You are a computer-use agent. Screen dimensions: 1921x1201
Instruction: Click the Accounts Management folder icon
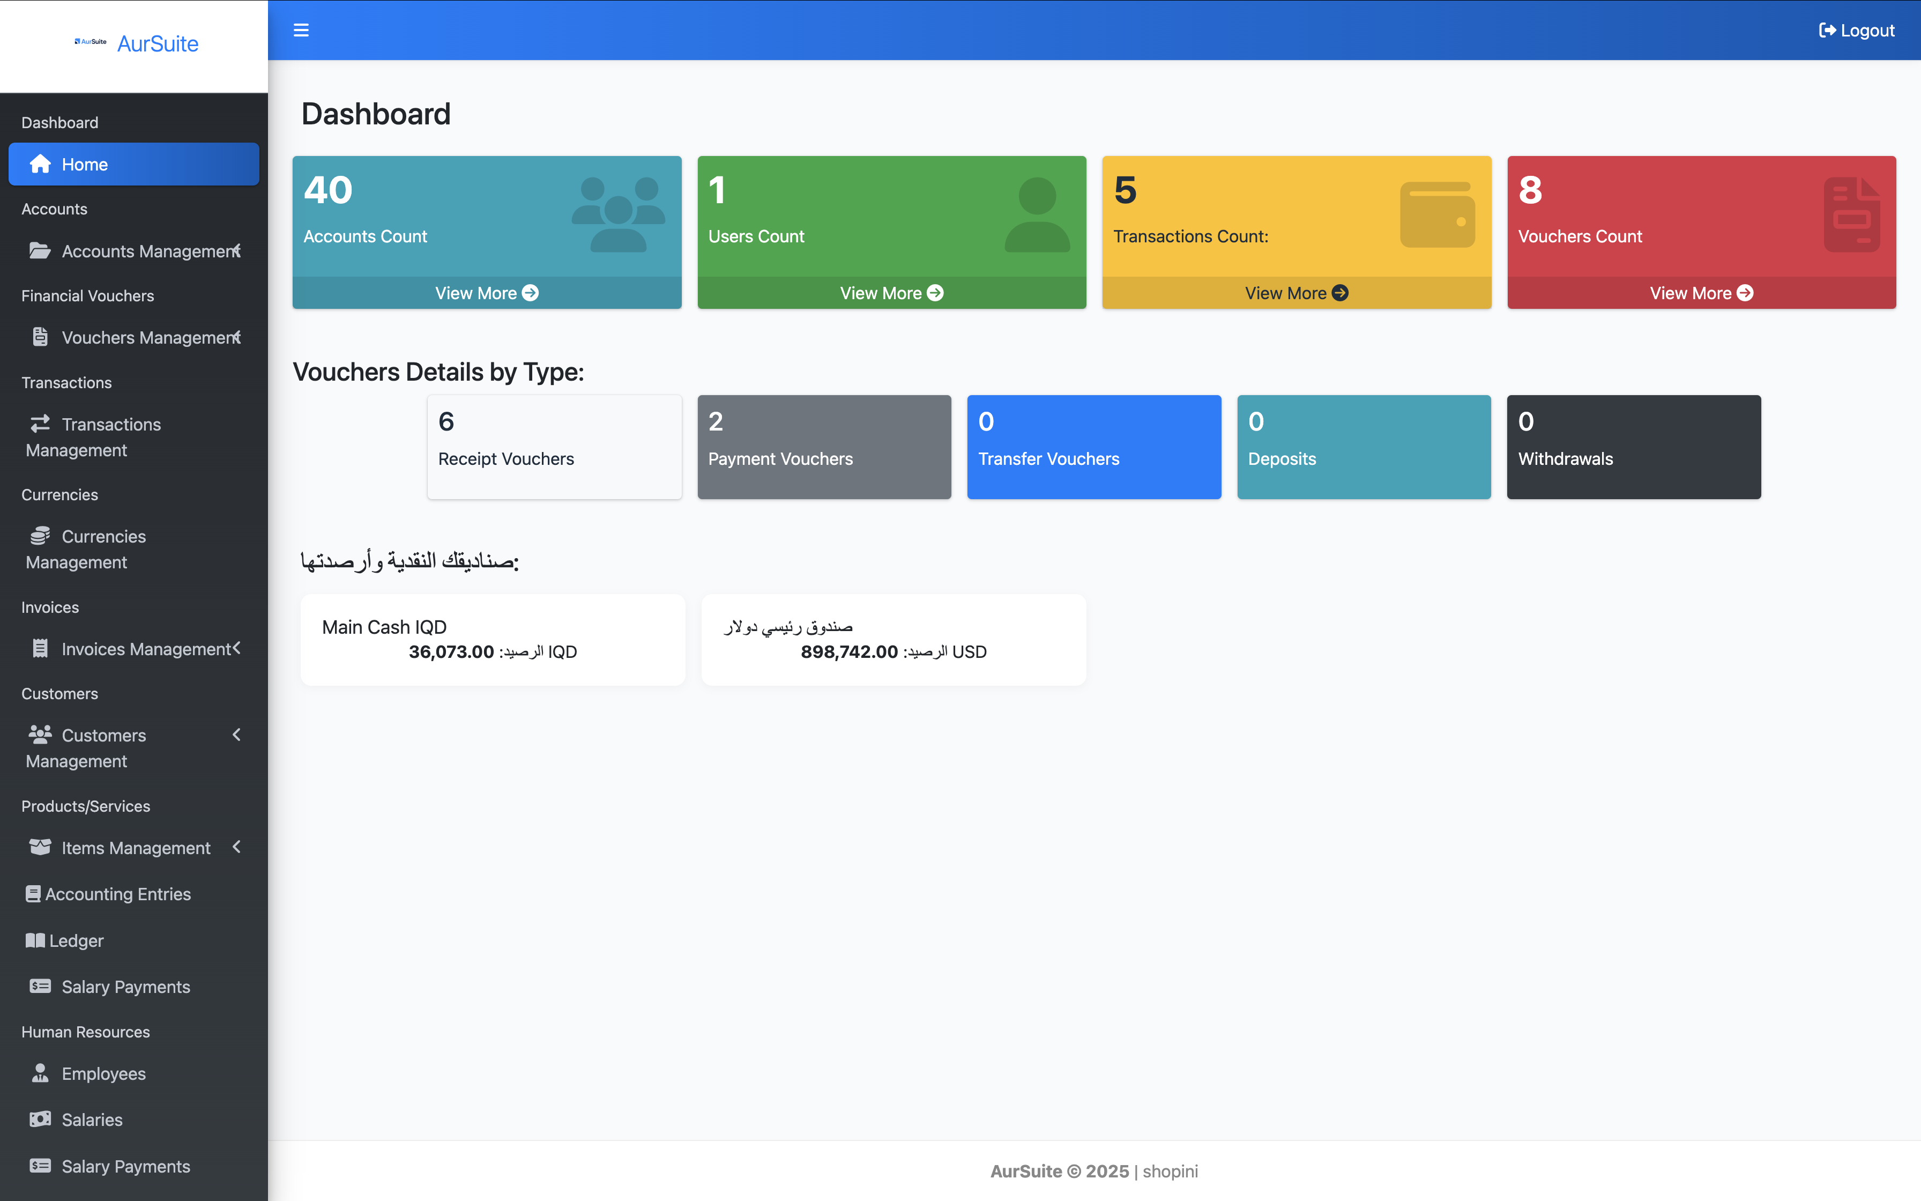[x=40, y=251]
